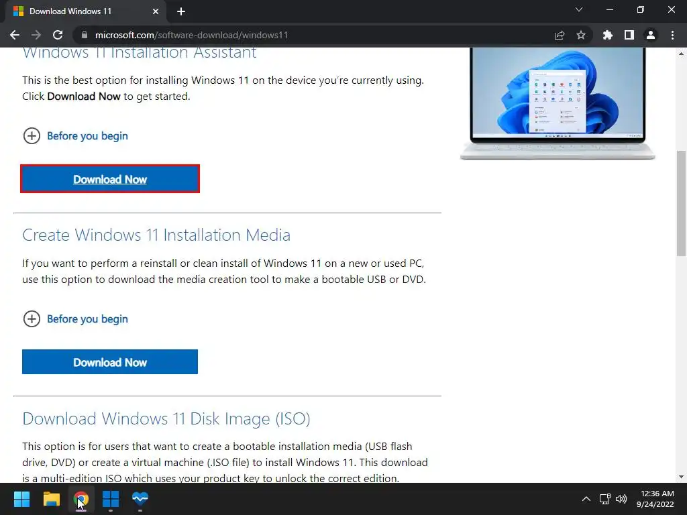Open the Windows Start menu
687x515 pixels.
[x=21, y=498]
